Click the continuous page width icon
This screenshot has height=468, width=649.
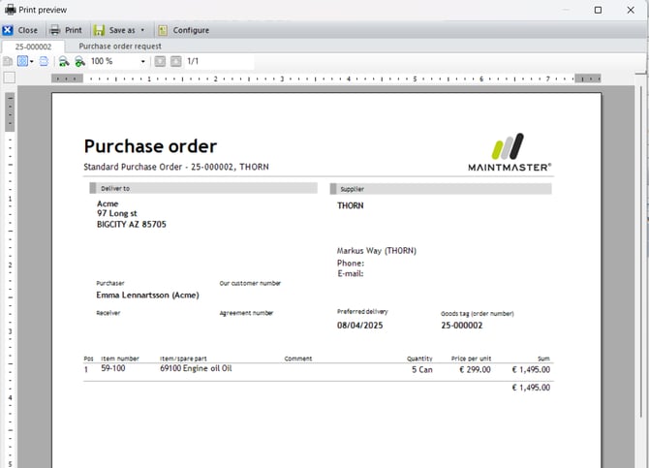pyautogui.click(x=44, y=62)
